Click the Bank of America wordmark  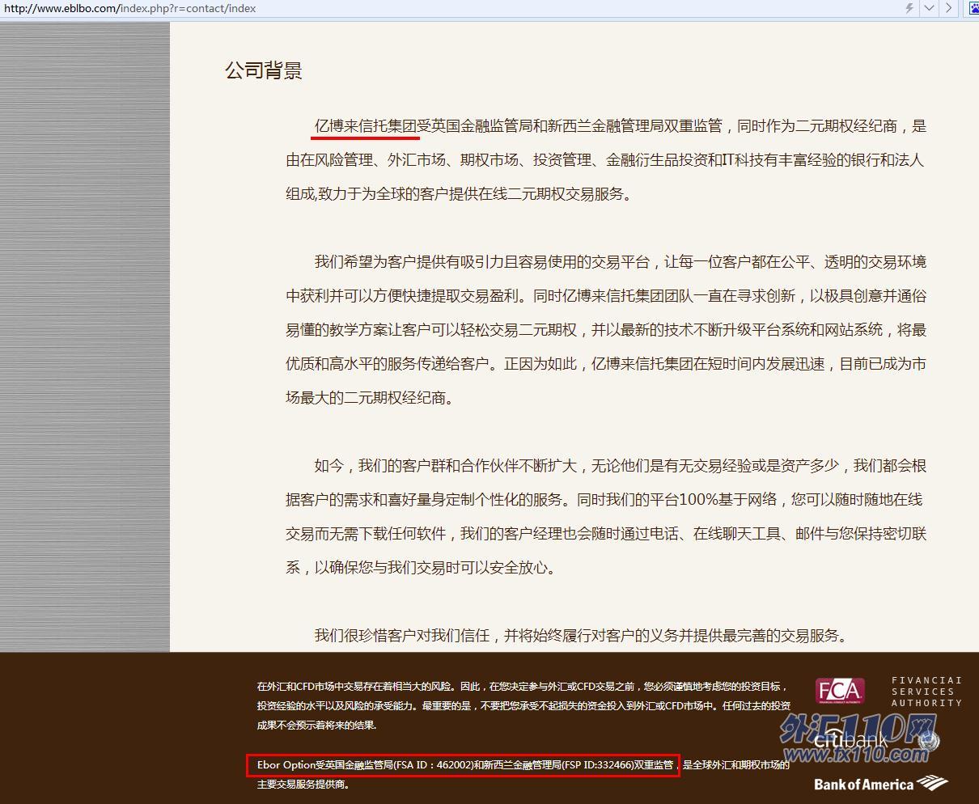862,784
